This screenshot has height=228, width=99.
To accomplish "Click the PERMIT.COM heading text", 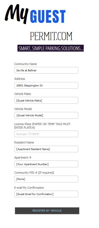I will tap(51, 36).
